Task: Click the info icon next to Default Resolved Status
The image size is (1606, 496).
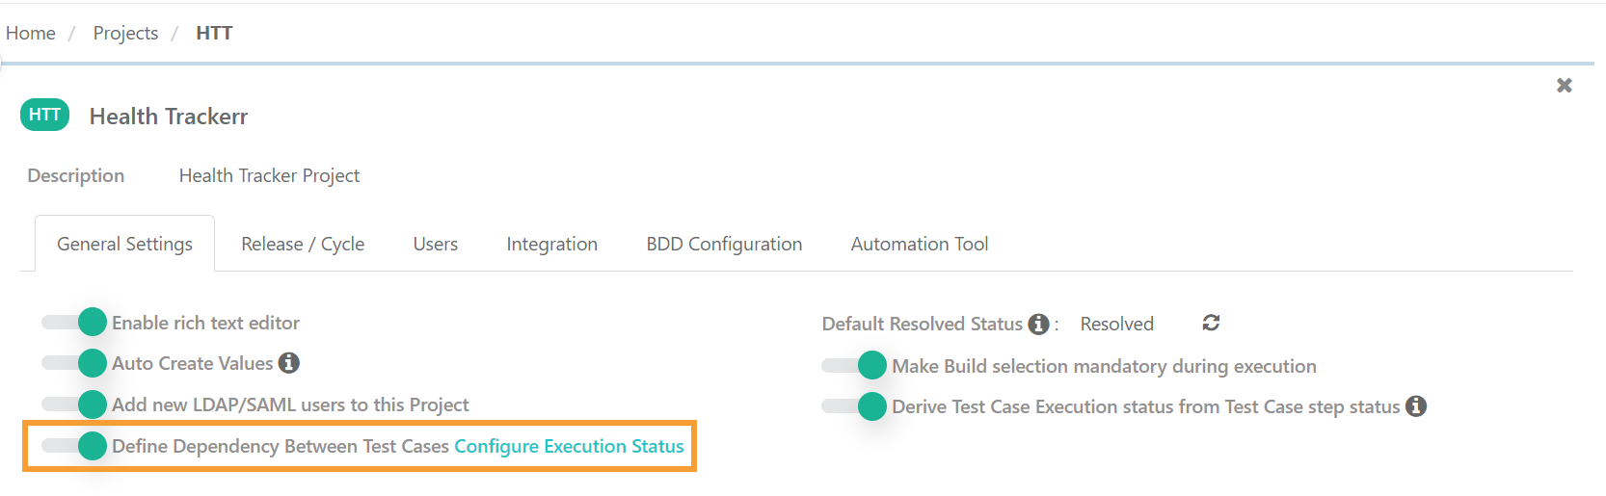Action: 1038,325
